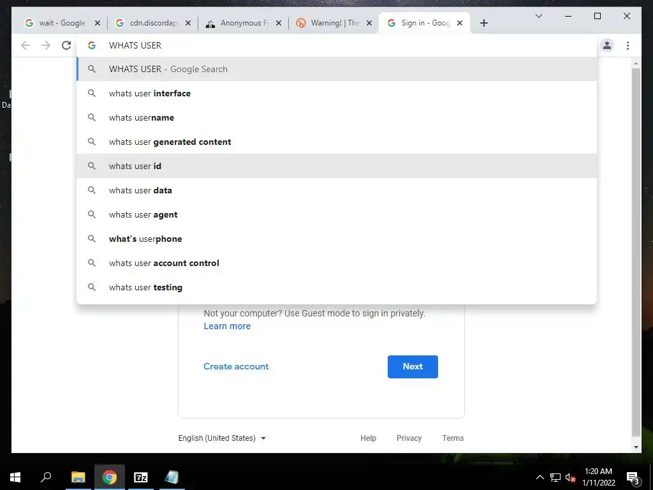Close the cdn.discordapp tab
The width and height of the screenshot is (653, 490).
coord(188,24)
